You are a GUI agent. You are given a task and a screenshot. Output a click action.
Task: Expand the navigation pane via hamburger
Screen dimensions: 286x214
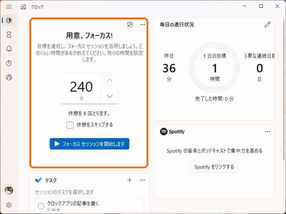[x=9, y=6]
